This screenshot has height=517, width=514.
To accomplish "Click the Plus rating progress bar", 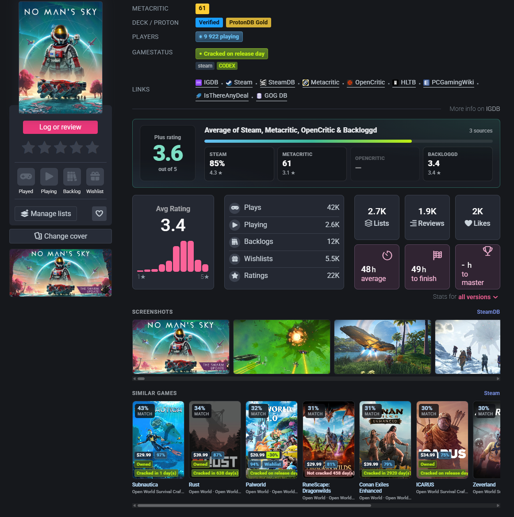I will click(348, 141).
